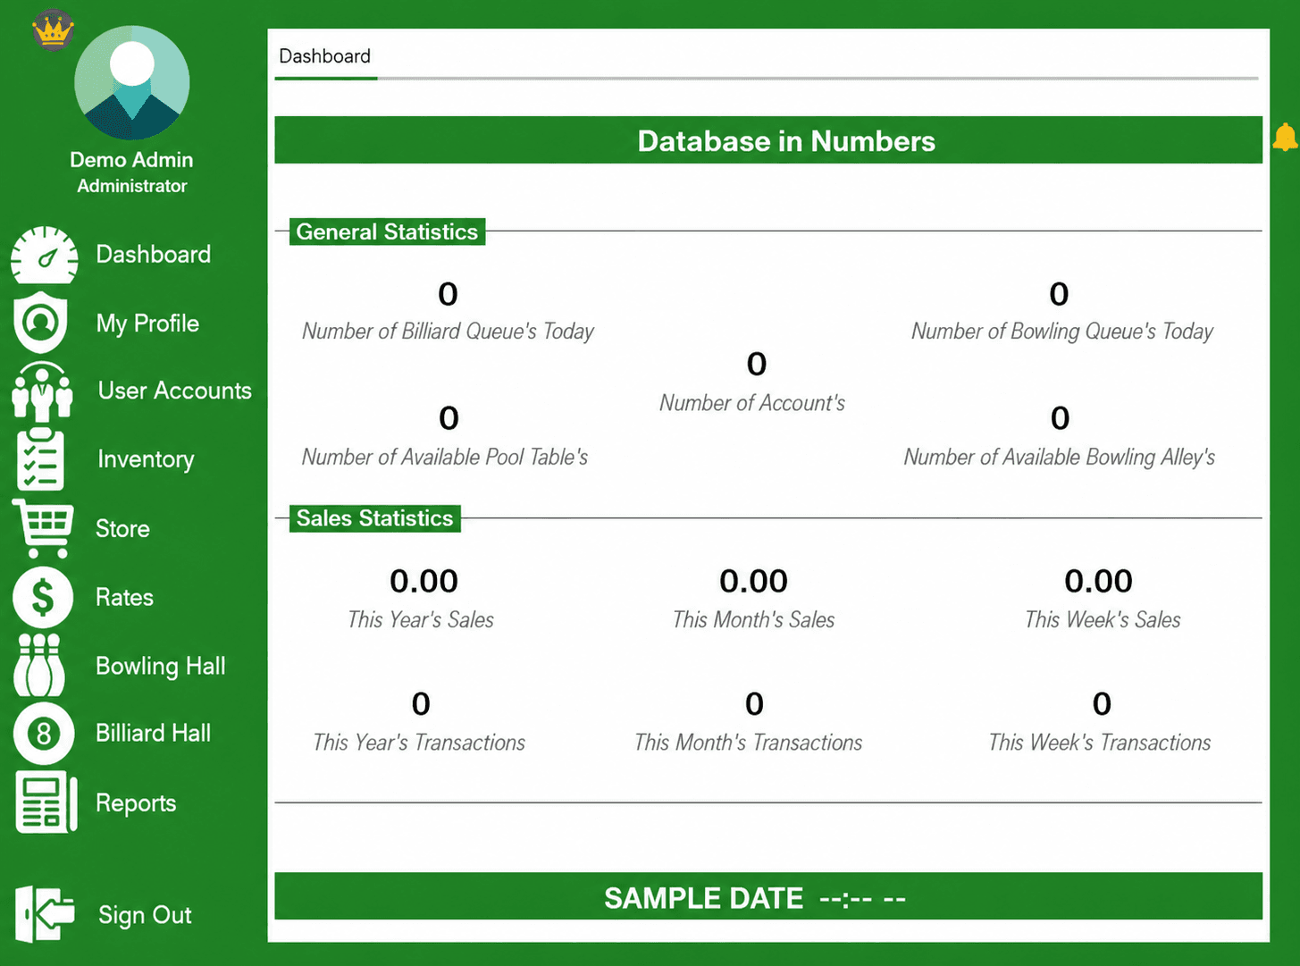Click the Demo Admin user name
Viewport: 1300px width, 966px height.
tap(131, 160)
